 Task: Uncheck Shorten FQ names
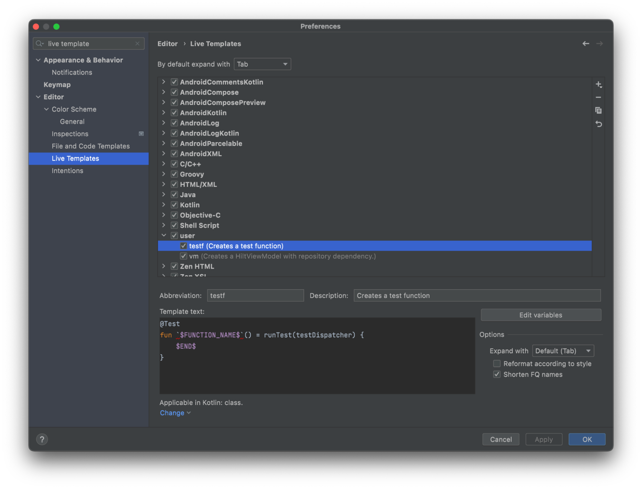[497, 375]
